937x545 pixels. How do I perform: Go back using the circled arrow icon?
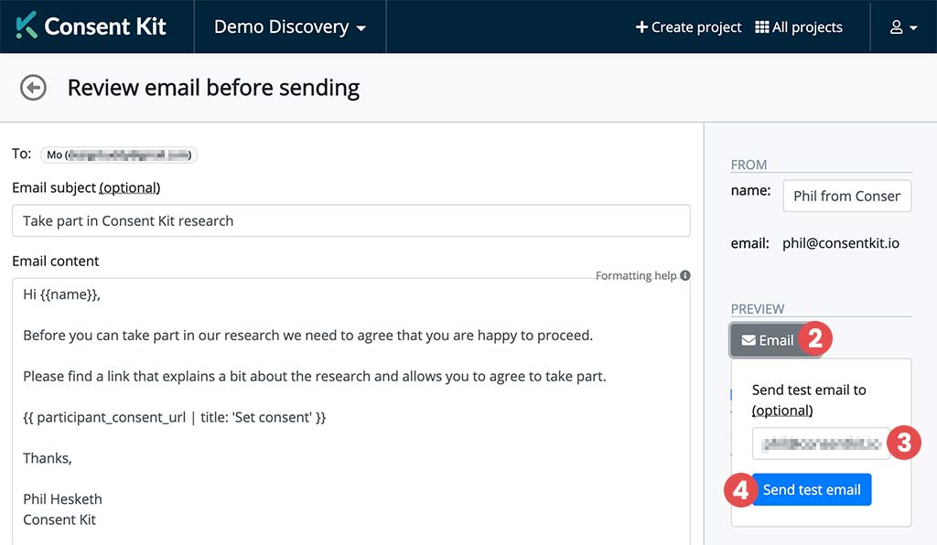[x=34, y=88]
